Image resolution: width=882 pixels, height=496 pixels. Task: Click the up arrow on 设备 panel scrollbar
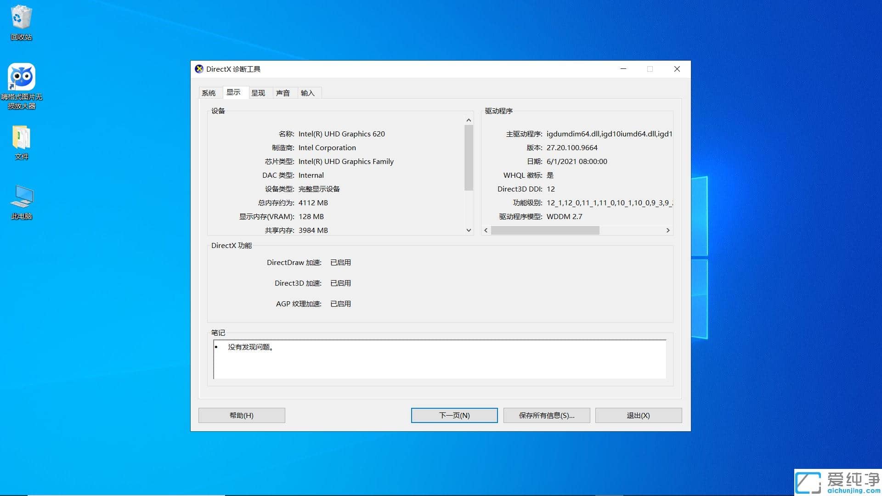468,119
